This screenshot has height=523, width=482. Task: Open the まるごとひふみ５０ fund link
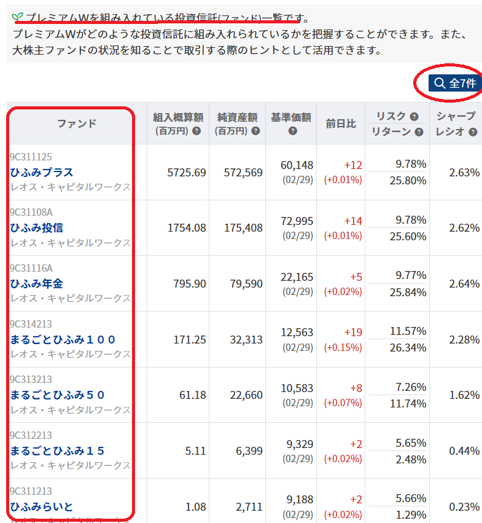(57, 395)
